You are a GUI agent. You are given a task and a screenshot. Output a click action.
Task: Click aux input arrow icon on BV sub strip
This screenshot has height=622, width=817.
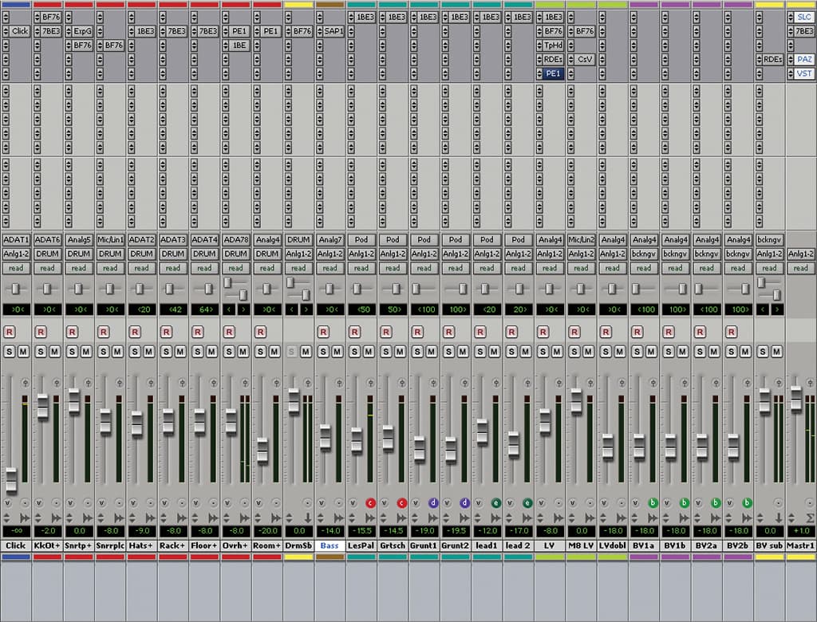(x=778, y=518)
